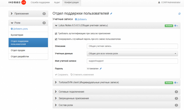Click the Имя учетной записи input field

click(x=132, y=61)
